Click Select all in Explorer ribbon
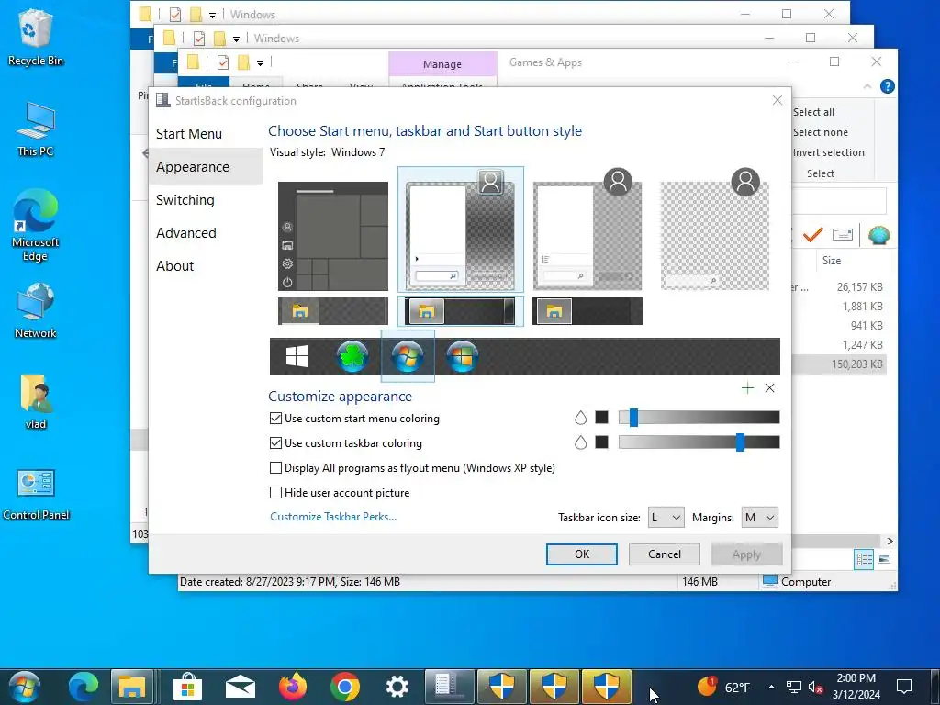This screenshot has height=705, width=940. pyautogui.click(x=813, y=112)
